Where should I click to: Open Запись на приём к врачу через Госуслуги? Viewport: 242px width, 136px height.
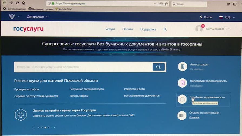(64, 110)
